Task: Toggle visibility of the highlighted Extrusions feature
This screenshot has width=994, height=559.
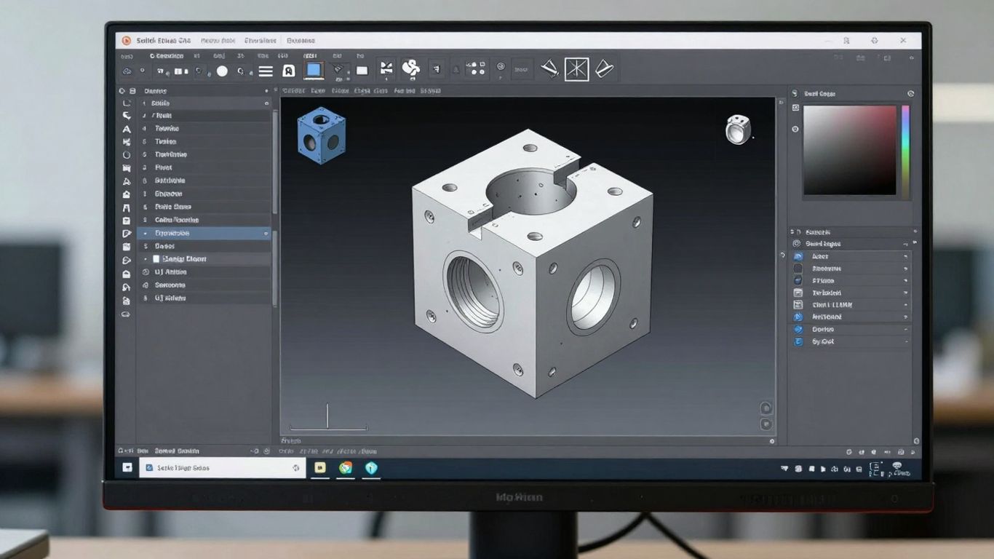Action: pyautogui.click(x=266, y=233)
